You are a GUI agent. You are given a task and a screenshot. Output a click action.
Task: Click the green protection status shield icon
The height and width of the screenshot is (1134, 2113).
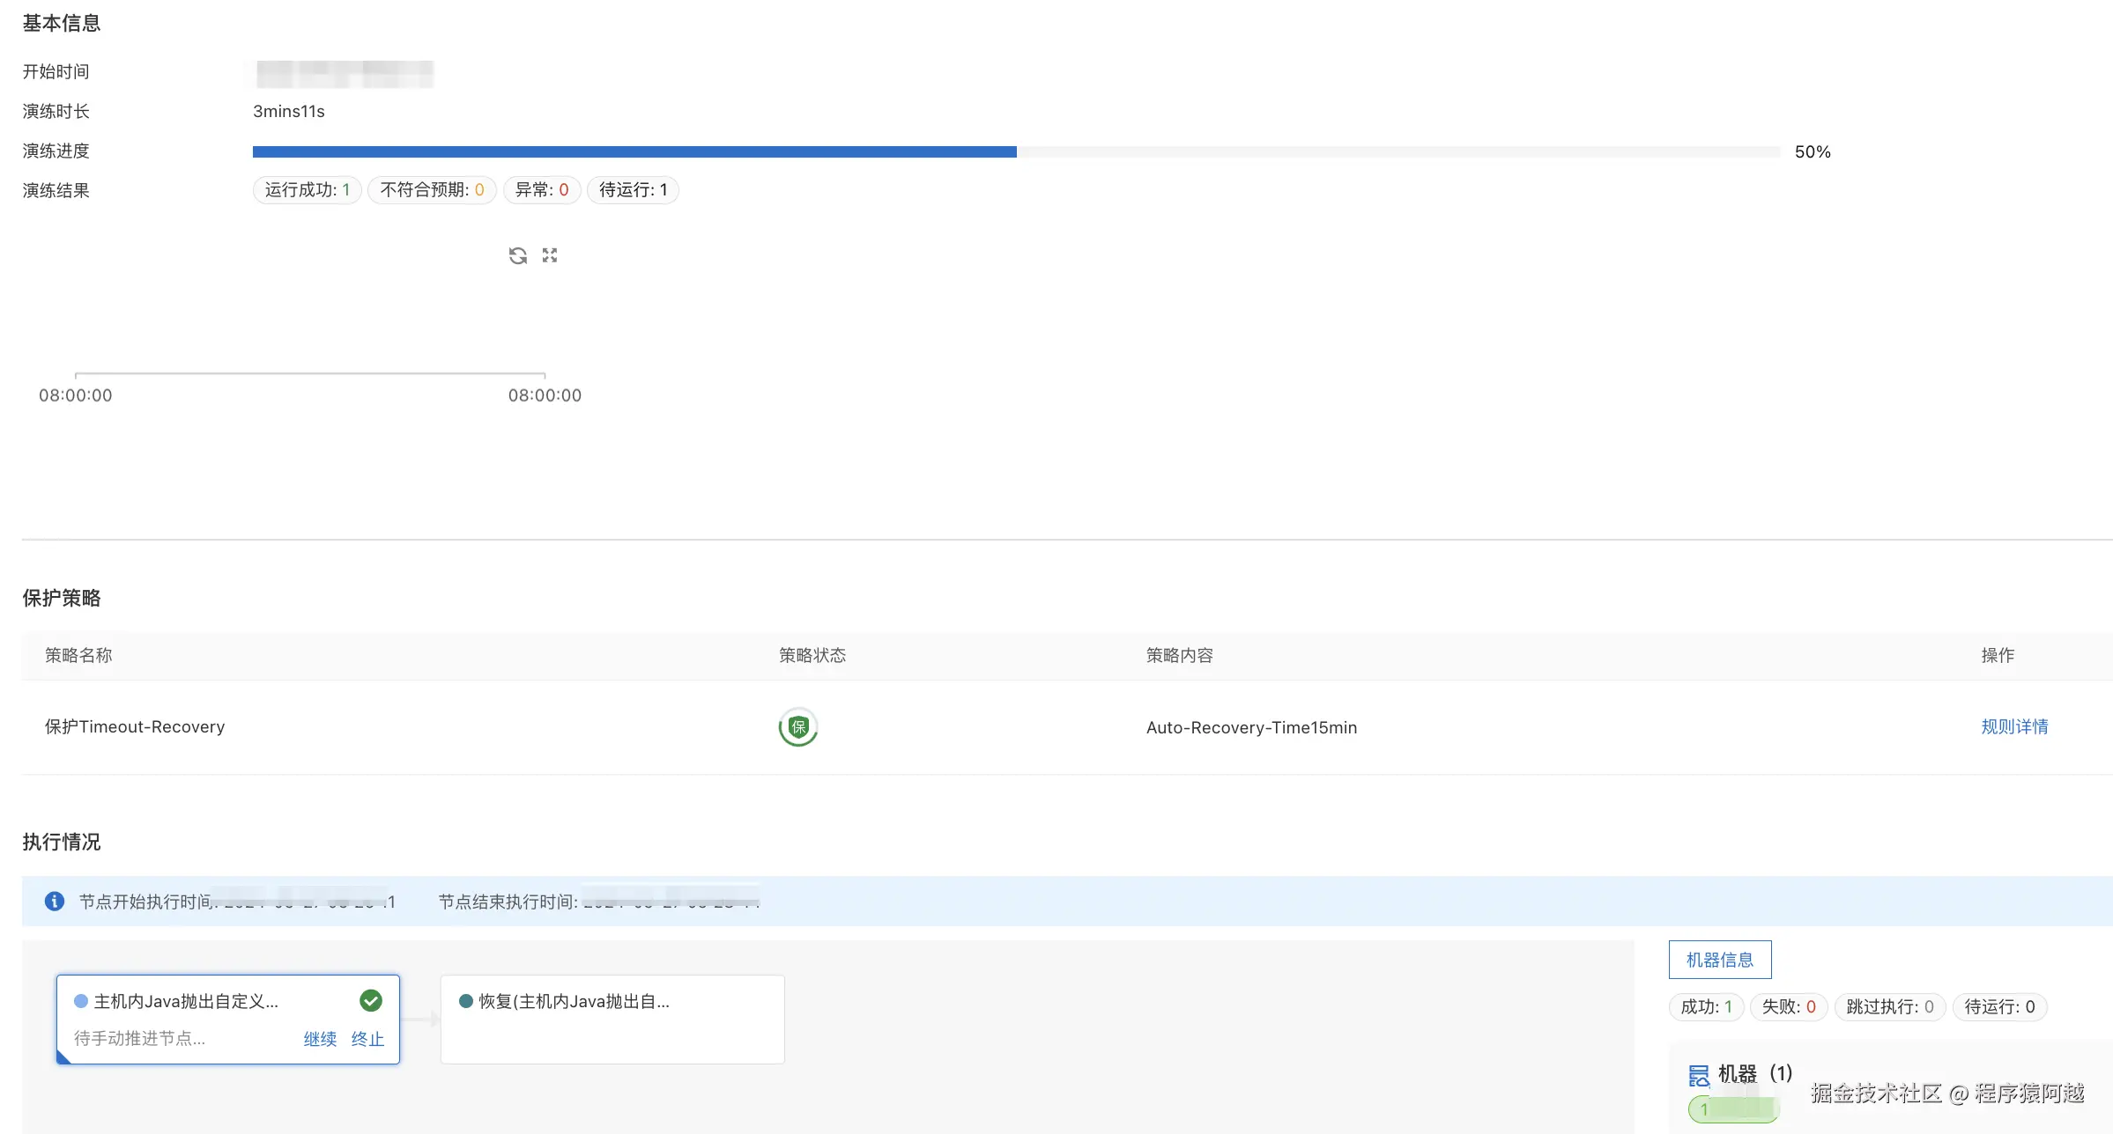click(798, 727)
